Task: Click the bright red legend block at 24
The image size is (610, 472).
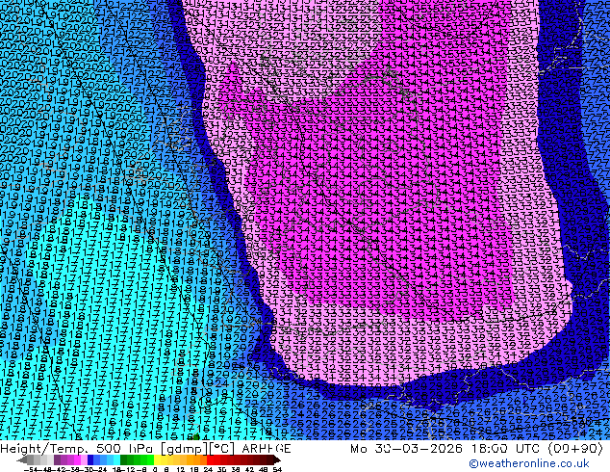Action: (x=210, y=460)
